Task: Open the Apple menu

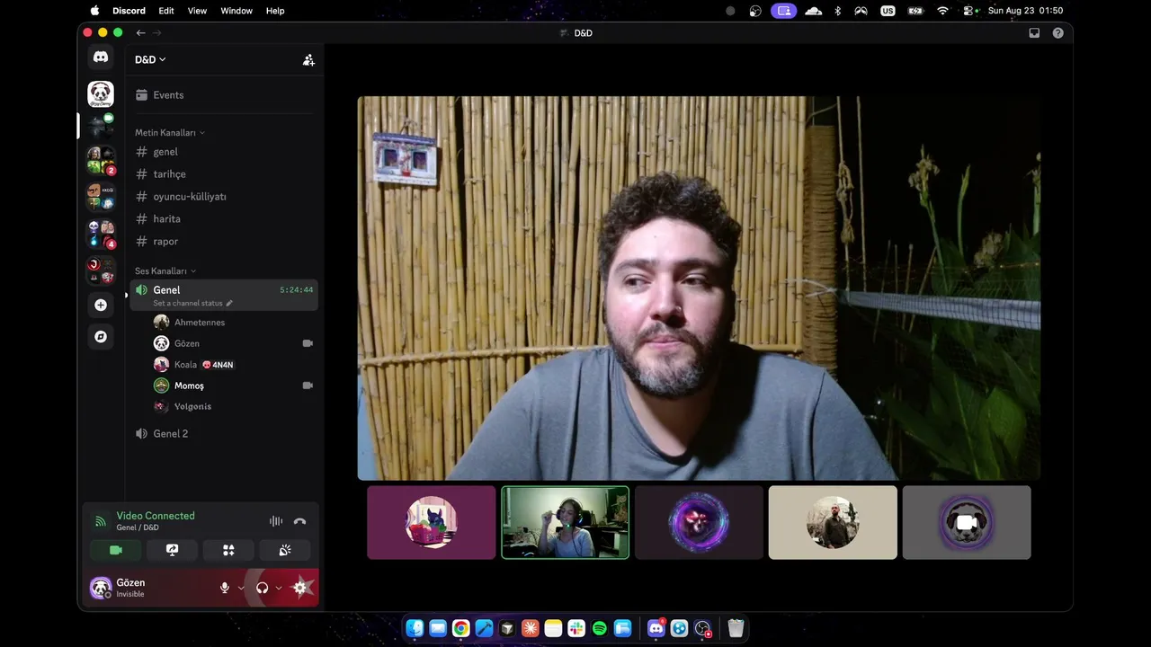Action: pos(94,11)
